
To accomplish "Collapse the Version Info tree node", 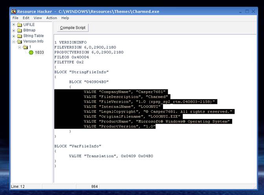I will (14, 42).
